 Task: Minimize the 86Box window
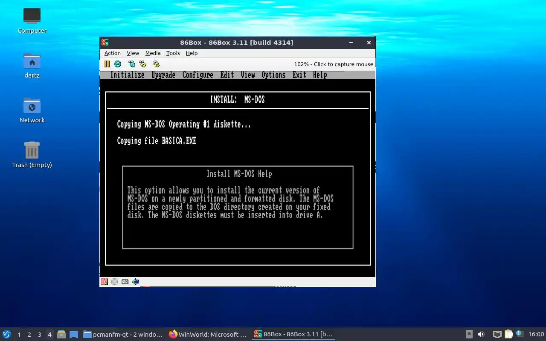click(351, 42)
